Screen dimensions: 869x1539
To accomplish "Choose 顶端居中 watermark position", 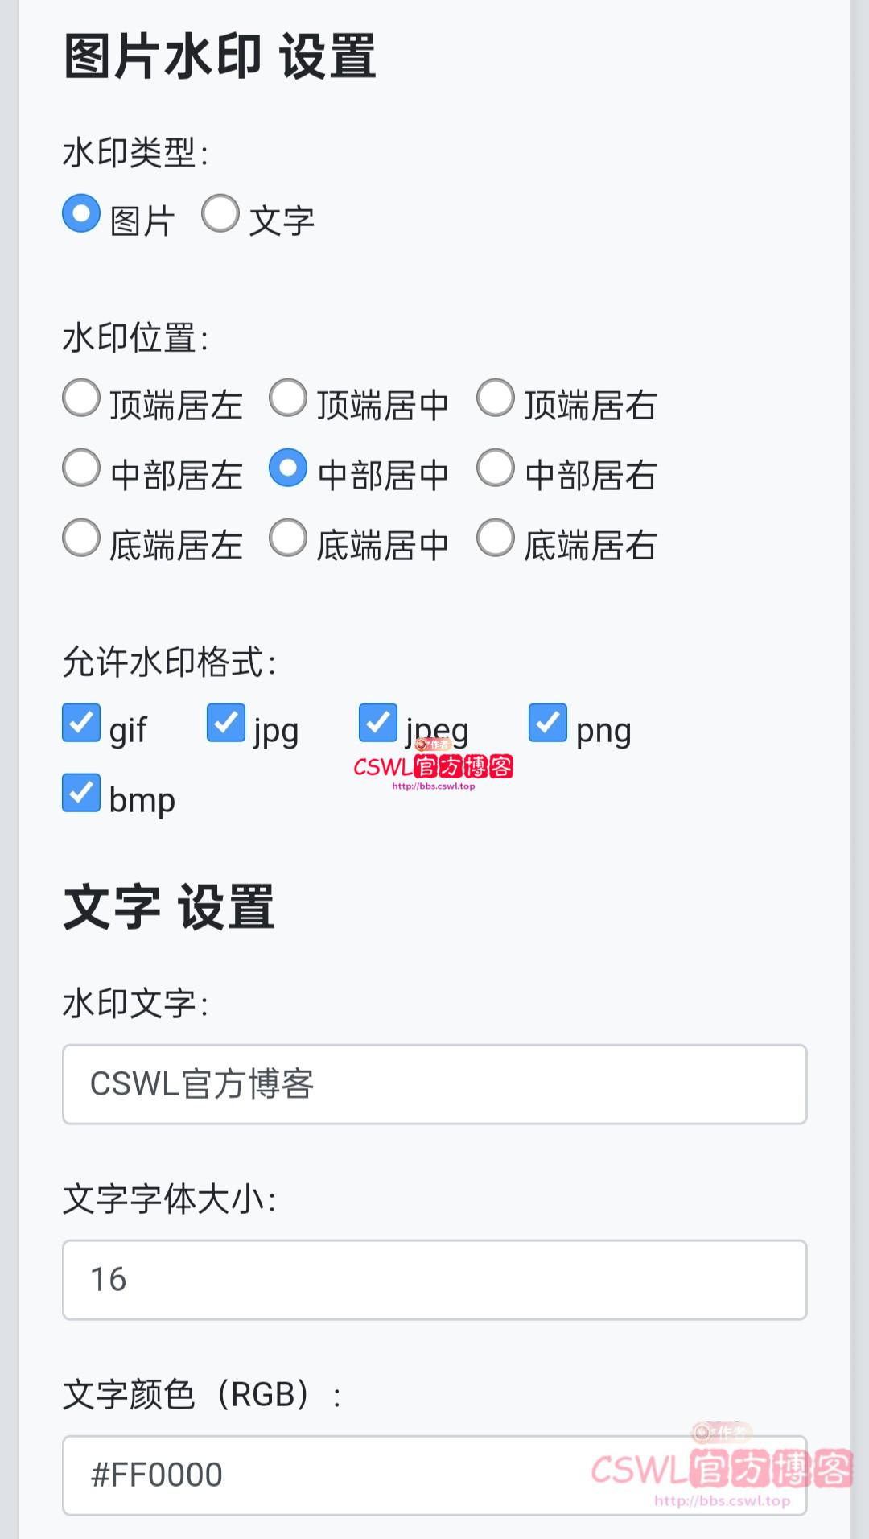I will (x=288, y=398).
